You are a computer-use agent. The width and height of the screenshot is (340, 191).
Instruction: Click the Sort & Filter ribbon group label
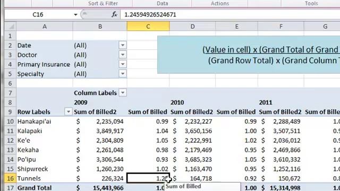pos(103,4)
